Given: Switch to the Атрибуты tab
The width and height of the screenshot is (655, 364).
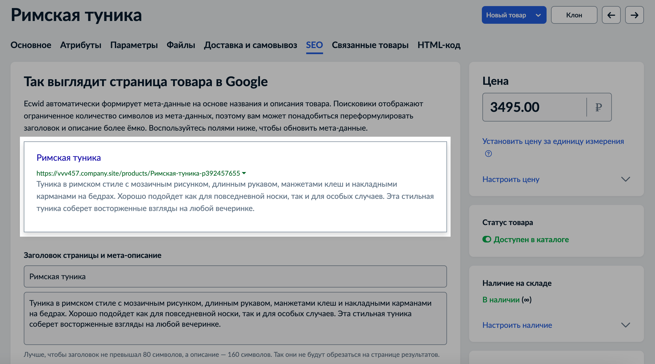Looking at the screenshot, I should 80,45.
